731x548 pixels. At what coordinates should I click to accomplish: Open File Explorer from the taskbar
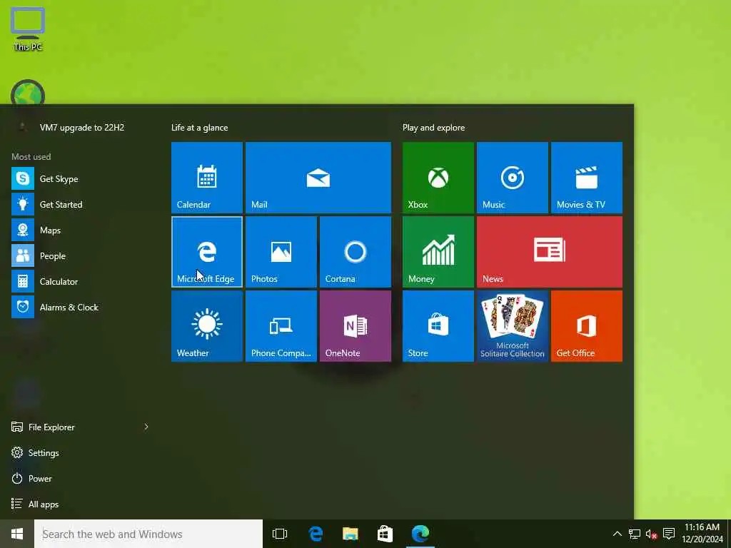coord(350,534)
